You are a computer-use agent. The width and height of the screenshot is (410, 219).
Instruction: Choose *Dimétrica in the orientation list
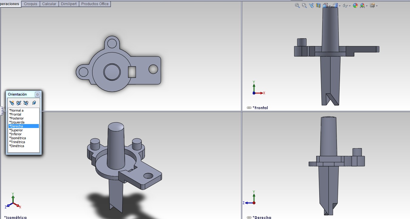(24, 146)
